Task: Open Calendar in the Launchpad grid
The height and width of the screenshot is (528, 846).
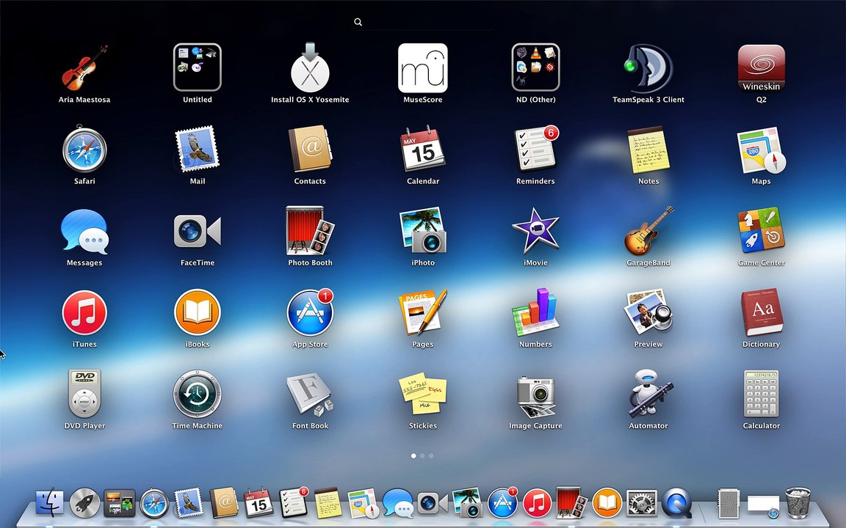Action: click(x=423, y=150)
